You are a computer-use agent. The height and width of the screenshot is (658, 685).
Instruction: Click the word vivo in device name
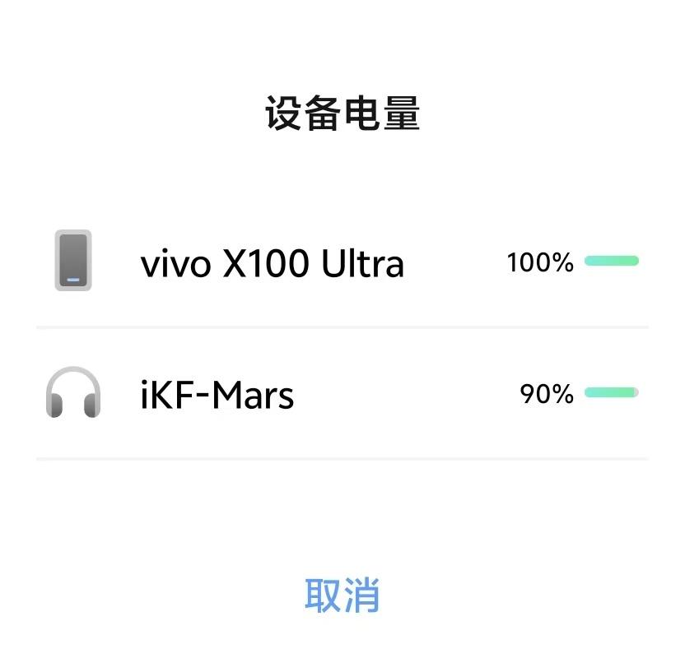[175, 265]
